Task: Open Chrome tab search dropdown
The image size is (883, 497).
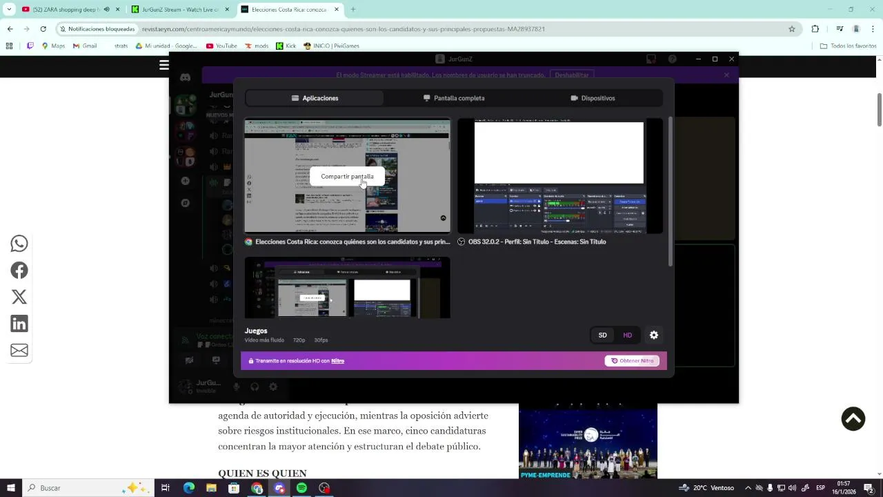Action: click(9, 10)
